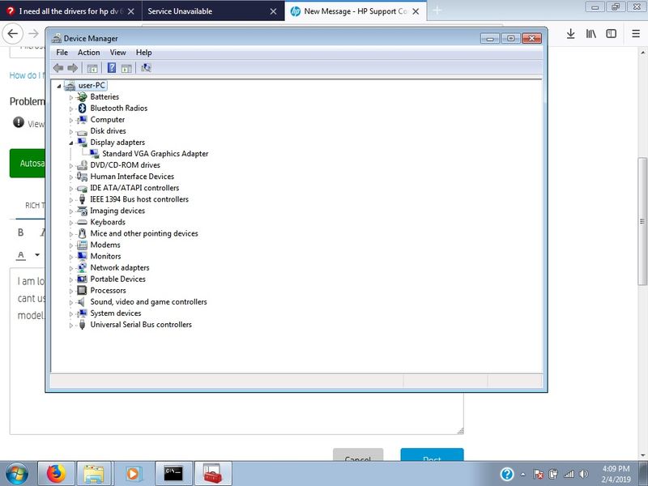Click the Bluetooth Radios device icon
This screenshot has width=648, height=486.
click(83, 109)
